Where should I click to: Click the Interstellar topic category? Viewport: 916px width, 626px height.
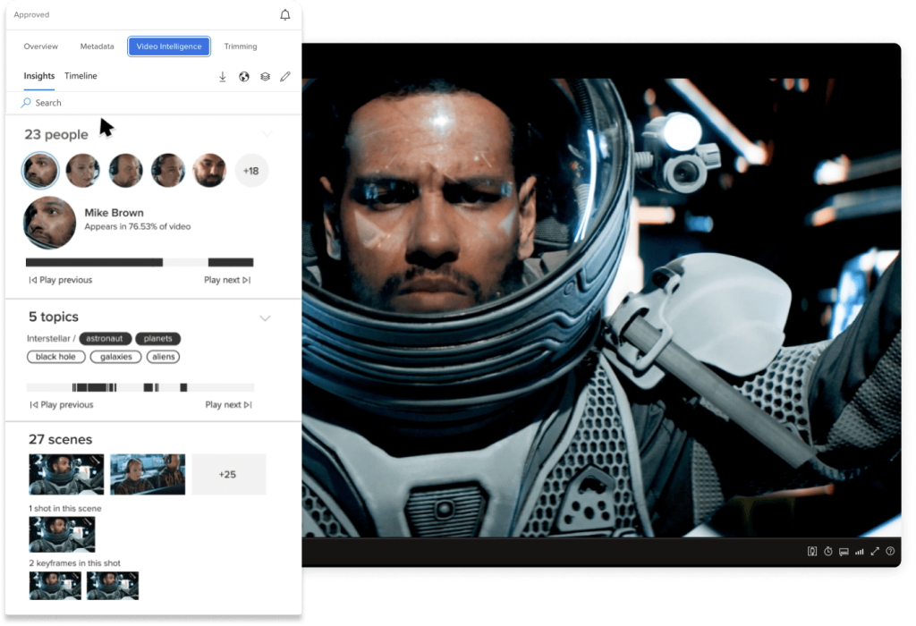pyautogui.click(x=48, y=339)
